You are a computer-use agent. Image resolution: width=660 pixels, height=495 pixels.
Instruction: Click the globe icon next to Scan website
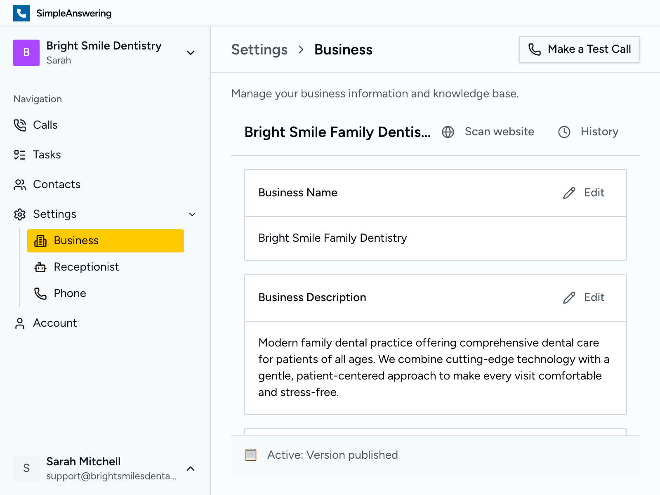[x=448, y=132]
